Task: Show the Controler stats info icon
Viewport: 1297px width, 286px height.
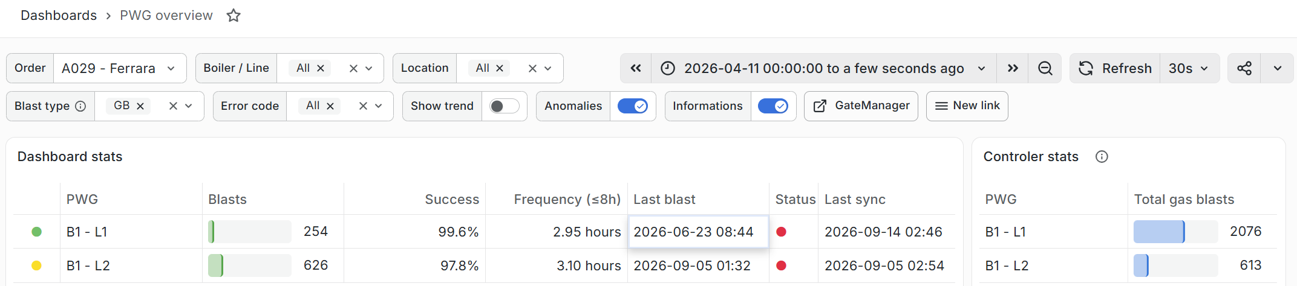Action: 1102,157
